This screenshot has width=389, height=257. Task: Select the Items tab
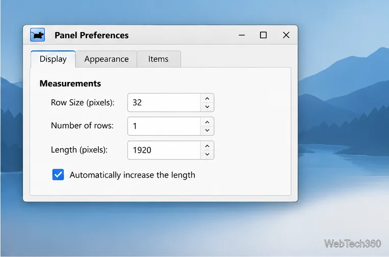158,59
